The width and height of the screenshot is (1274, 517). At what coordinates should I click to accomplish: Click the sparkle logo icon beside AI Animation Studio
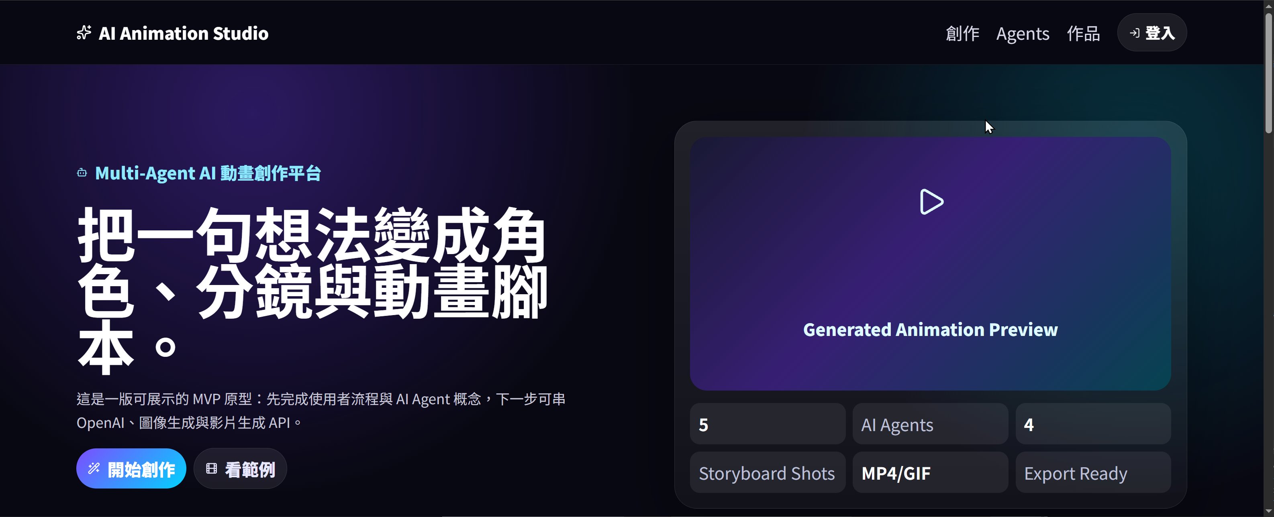(x=84, y=33)
